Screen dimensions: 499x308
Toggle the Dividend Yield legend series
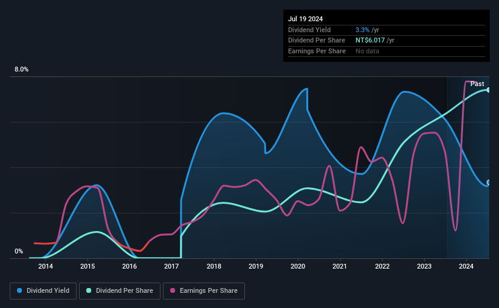[43, 291]
